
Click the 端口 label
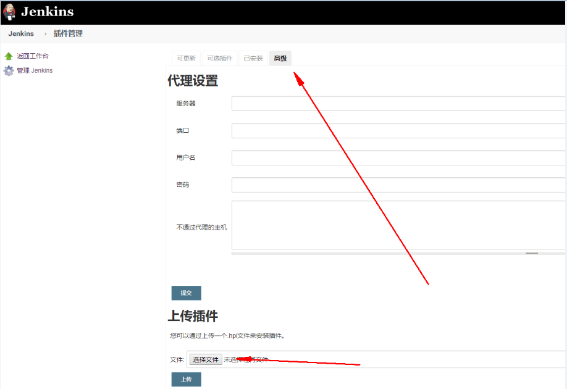tap(183, 130)
